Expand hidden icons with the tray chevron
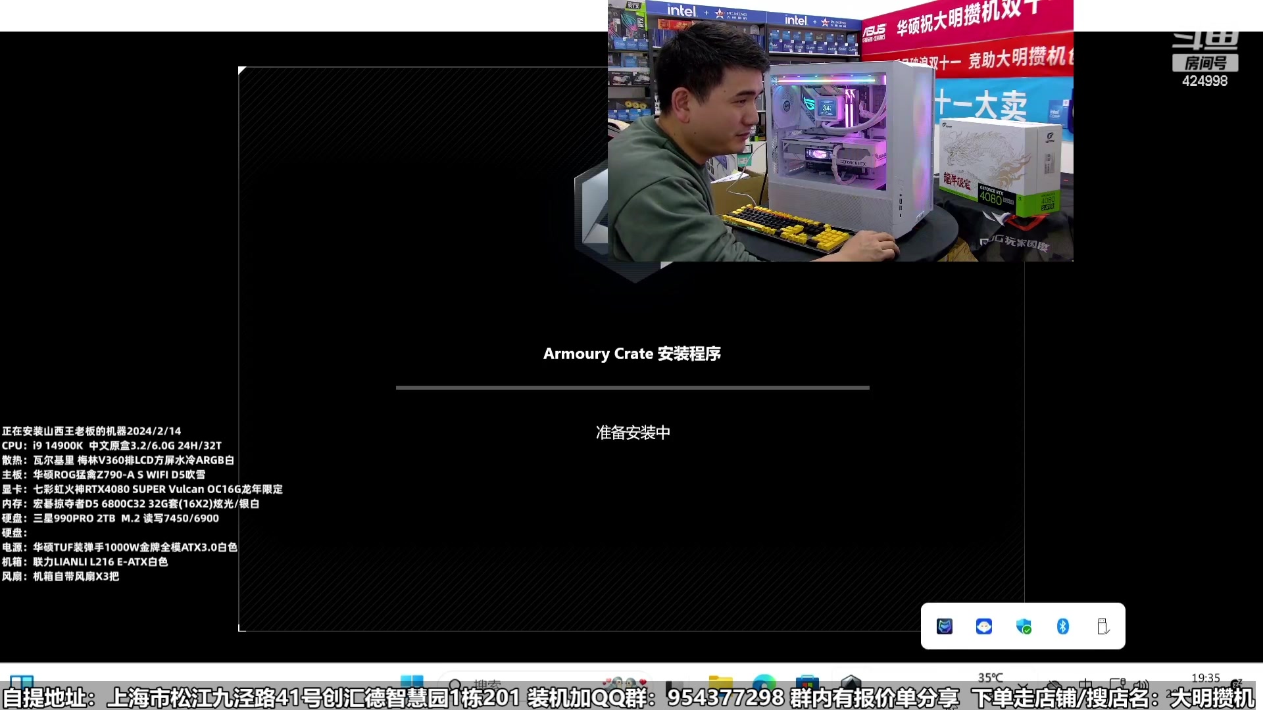The image size is (1263, 710). (1024, 685)
